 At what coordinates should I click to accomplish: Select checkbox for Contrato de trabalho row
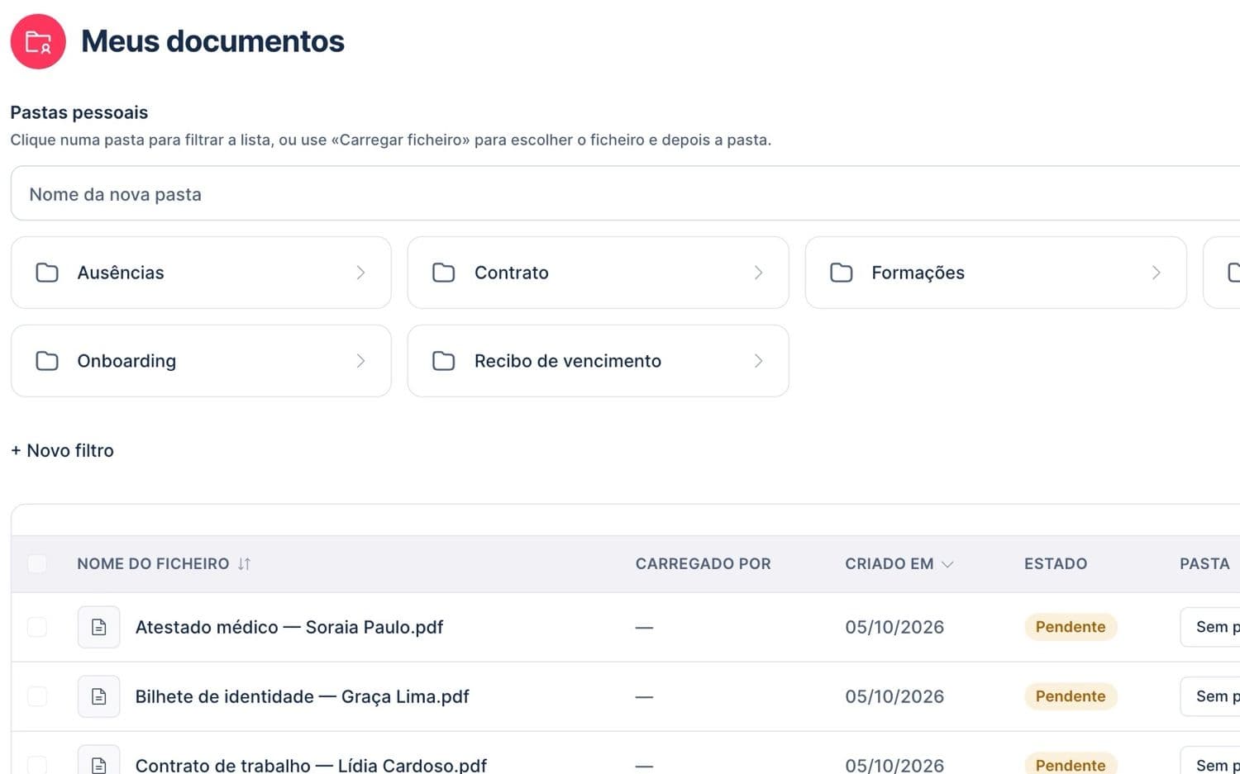click(37, 764)
